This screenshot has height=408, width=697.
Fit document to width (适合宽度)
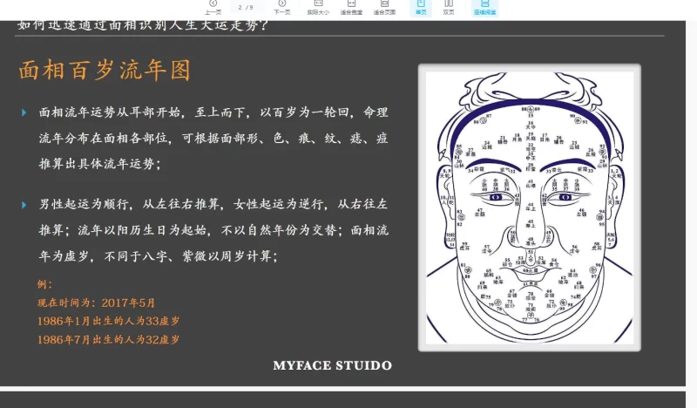tap(351, 7)
